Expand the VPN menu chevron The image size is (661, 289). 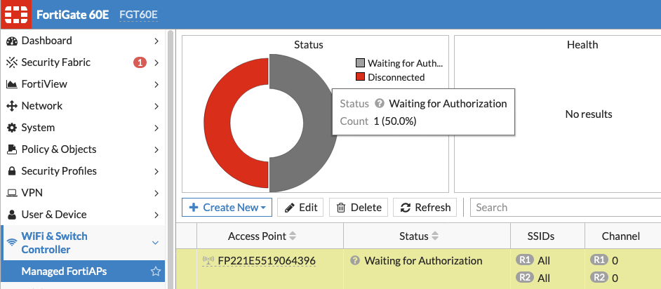pyautogui.click(x=156, y=193)
